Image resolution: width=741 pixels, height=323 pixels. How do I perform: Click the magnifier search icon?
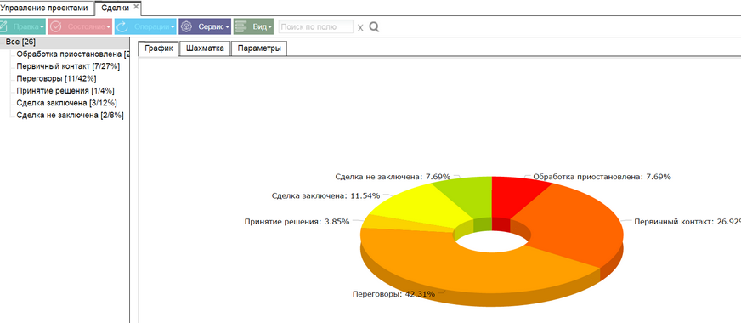pyautogui.click(x=374, y=27)
